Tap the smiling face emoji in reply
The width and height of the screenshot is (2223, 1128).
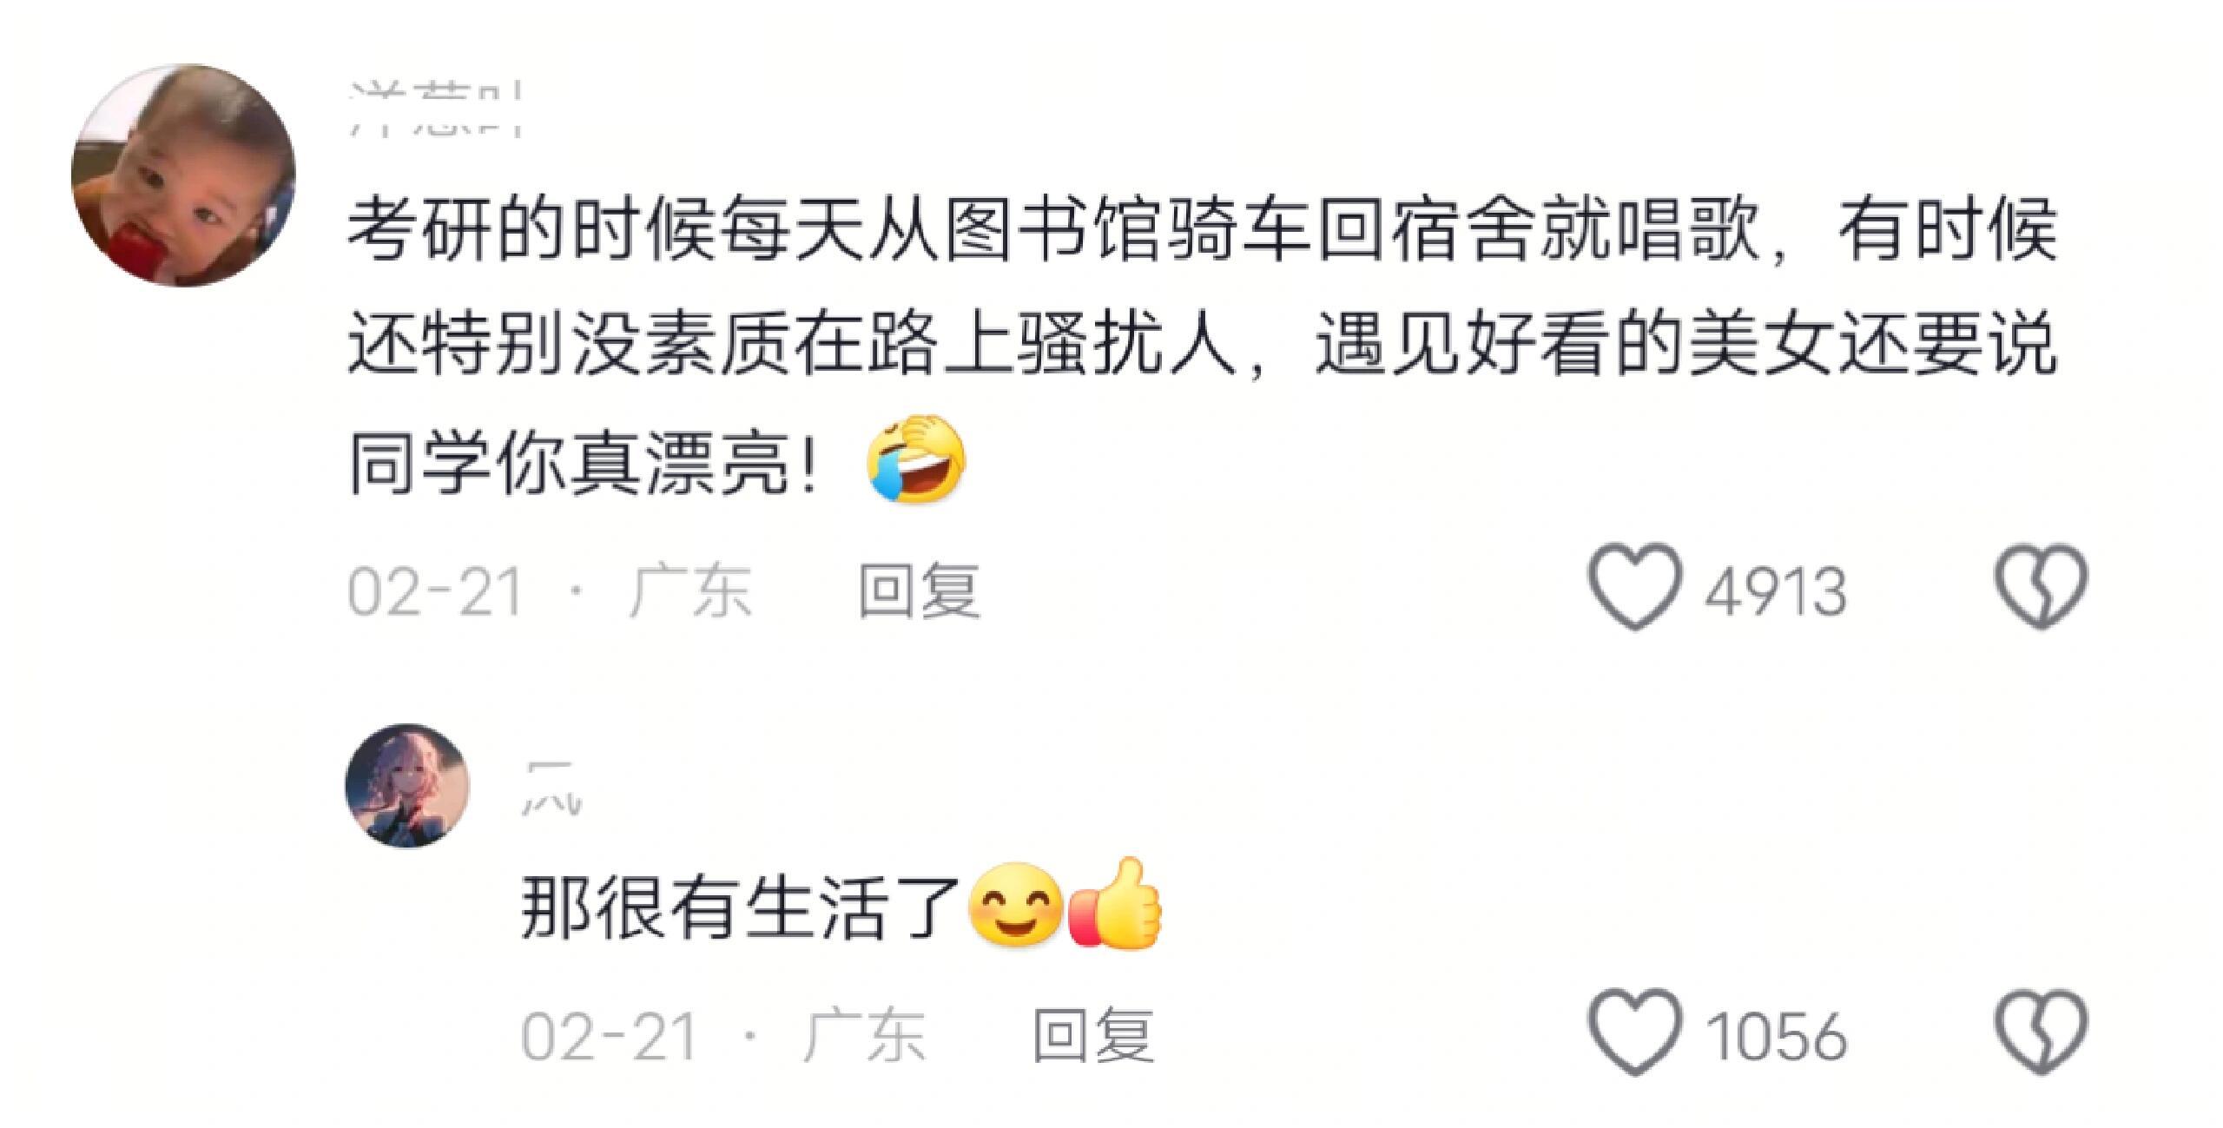(x=1015, y=913)
